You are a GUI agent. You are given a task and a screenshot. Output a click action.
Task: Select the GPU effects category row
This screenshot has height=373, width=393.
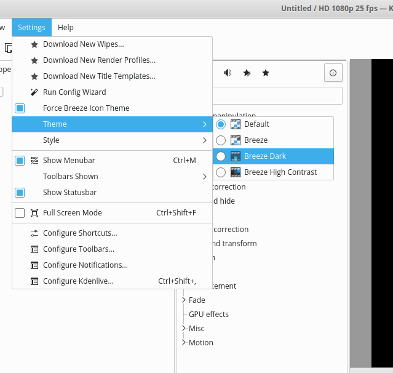208,315
